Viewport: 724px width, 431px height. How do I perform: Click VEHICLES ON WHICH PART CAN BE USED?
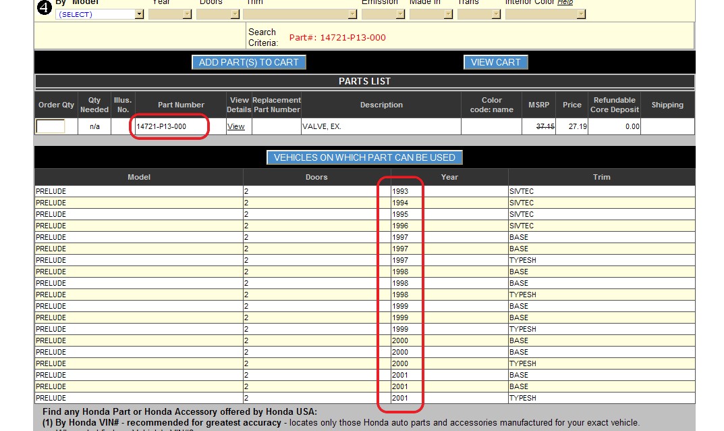point(365,157)
